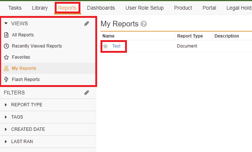The width and height of the screenshot is (252, 152).
Task: Select the Flash Reports view
Action: point(26,80)
